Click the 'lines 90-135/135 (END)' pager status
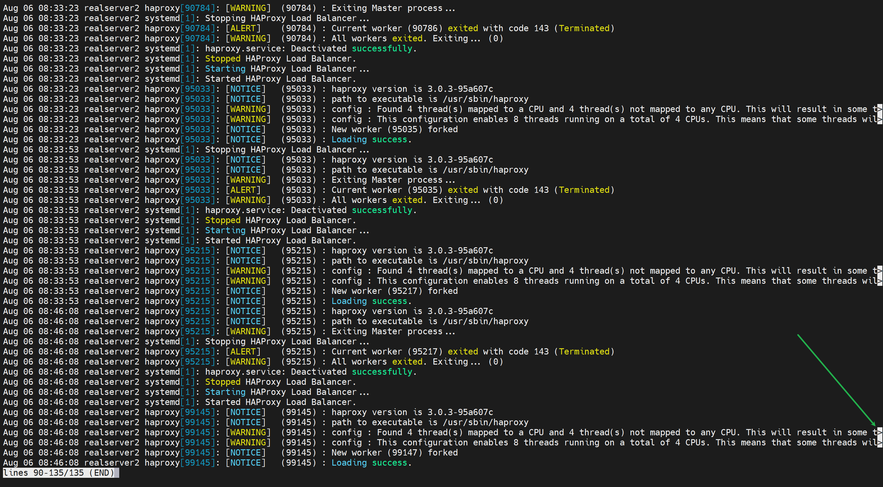 58,473
